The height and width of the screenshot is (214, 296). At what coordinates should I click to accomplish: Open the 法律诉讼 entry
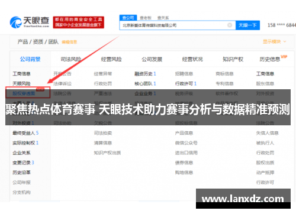62,83
